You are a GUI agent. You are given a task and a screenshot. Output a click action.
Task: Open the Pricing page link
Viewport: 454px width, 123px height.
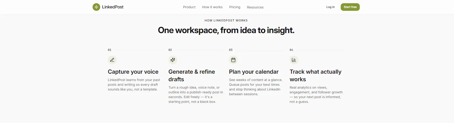[x=235, y=7]
